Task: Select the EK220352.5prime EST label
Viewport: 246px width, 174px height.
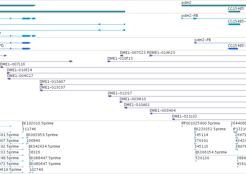Action: [x=210, y=129]
